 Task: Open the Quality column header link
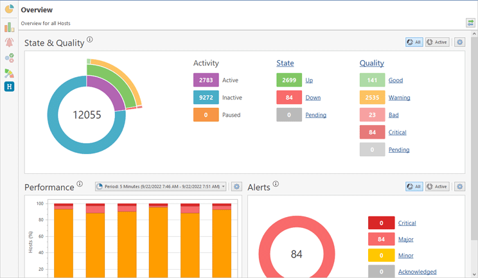[371, 63]
